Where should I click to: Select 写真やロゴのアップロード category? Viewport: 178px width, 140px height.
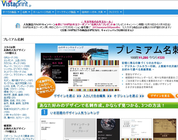16,111
